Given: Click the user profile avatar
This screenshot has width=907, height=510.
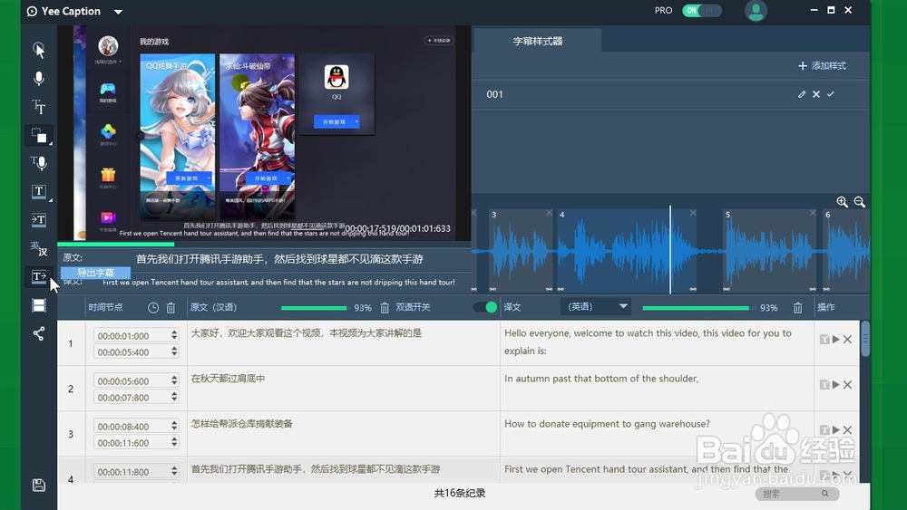Looking at the screenshot, I should click(x=756, y=11).
